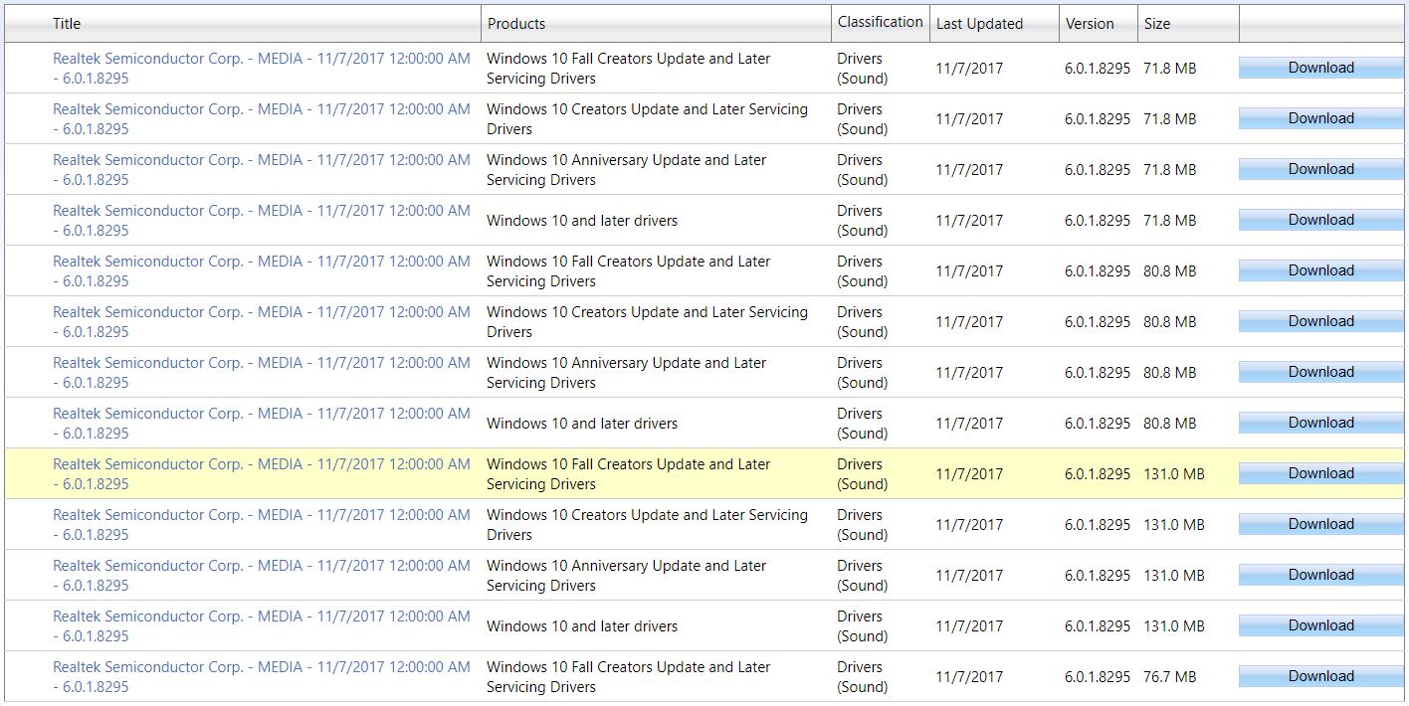
Task: Select 'Drivers (Sound)' classification in highlighted row
Action: pyautogui.click(x=863, y=474)
